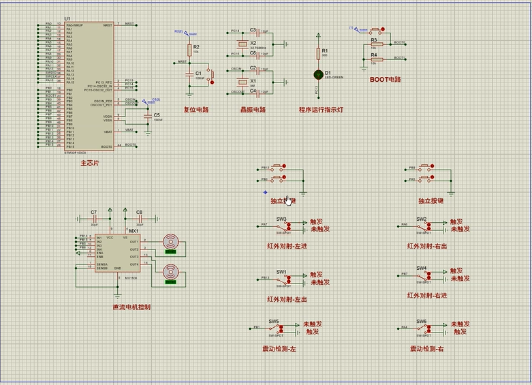This screenshot has width=532, height=385.
Task: Select capacitor C7 in the motor circuit
Action: click(94, 219)
